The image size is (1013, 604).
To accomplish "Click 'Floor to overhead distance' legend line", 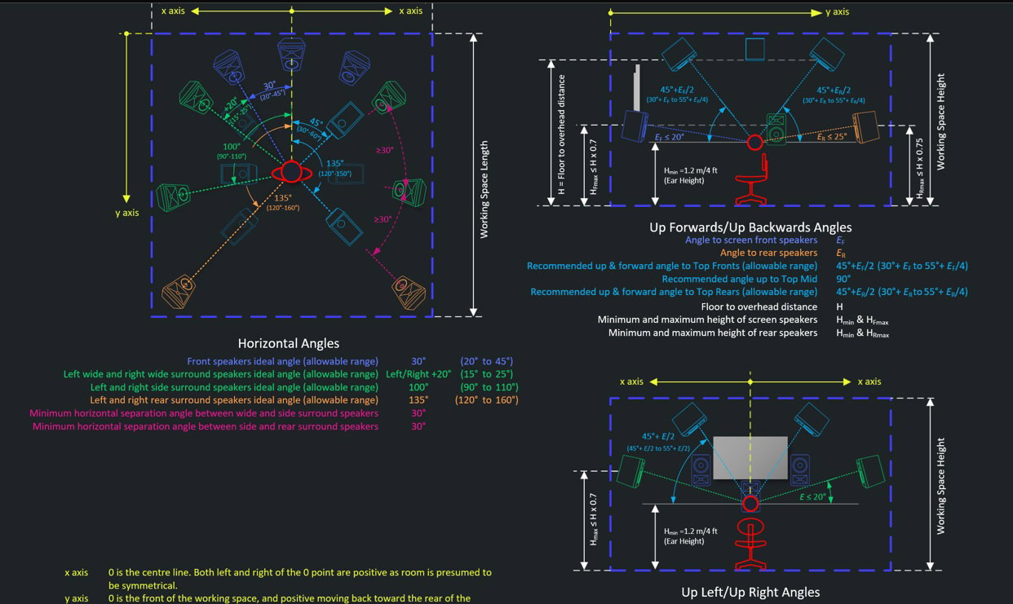I will click(x=759, y=306).
